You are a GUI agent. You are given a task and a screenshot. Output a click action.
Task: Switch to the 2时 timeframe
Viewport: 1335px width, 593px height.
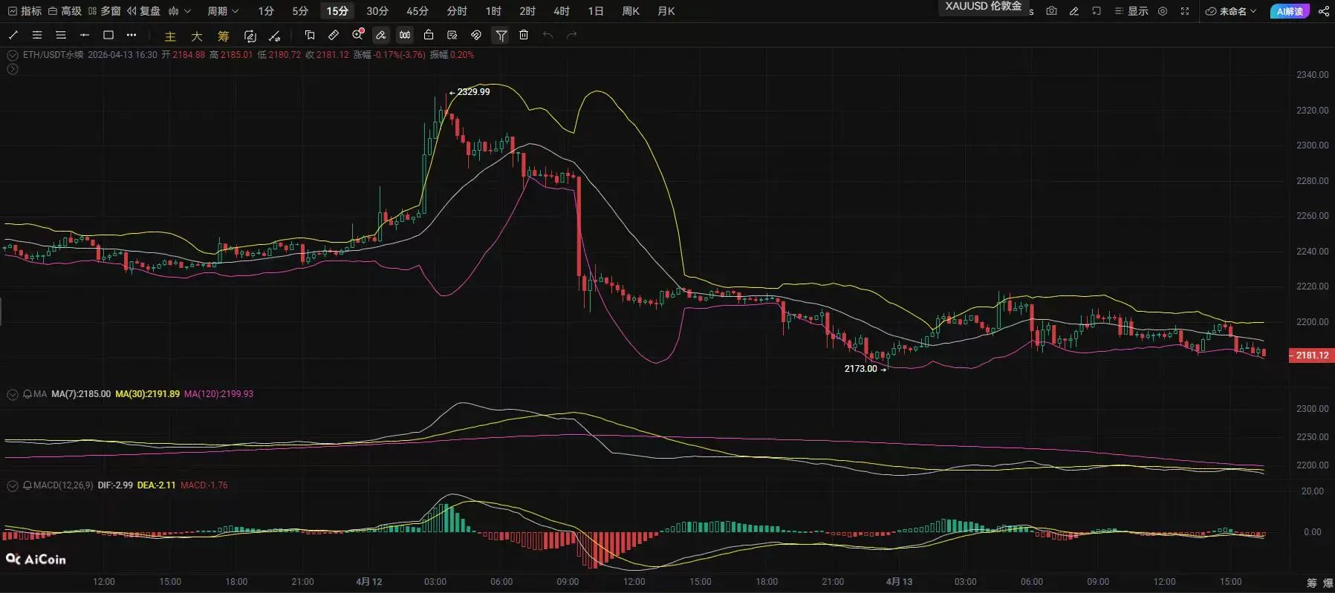(527, 11)
